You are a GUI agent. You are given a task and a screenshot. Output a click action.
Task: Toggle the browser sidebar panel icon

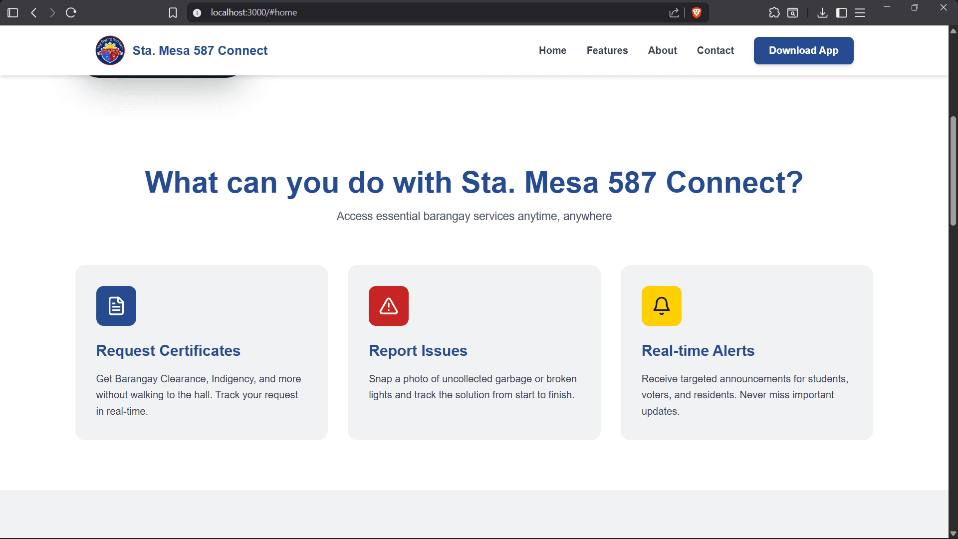tap(13, 12)
